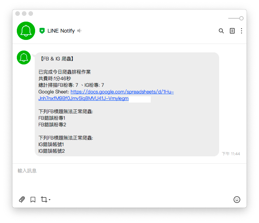Toggle the muted speaker icon beside LINE Notify
The height and width of the screenshot is (223, 259).
click(79, 31)
